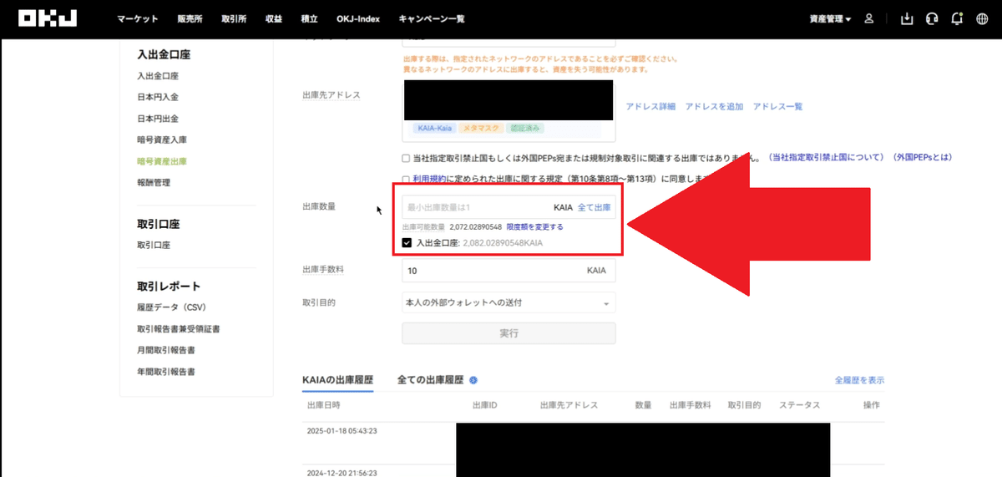Viewport: 1002px width, 477px height.
Task: Open 当社指定取引禁止国について link
Action: point(826,157)
